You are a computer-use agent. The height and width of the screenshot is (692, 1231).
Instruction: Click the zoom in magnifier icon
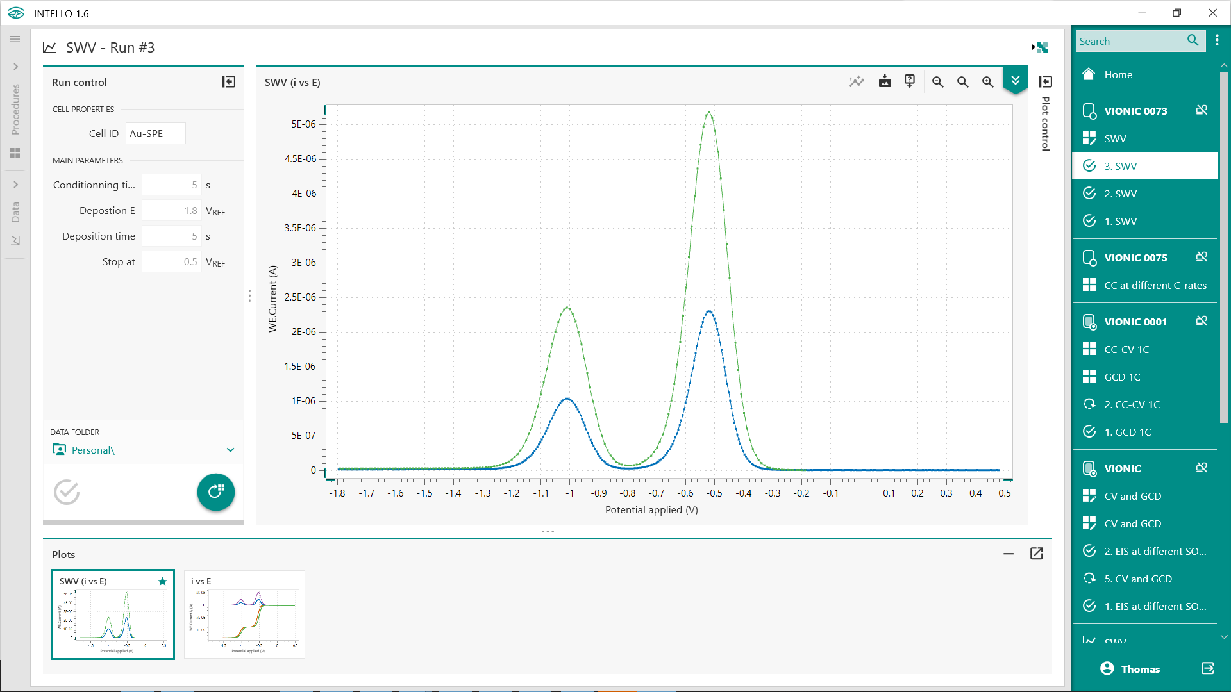pos(987,82)
